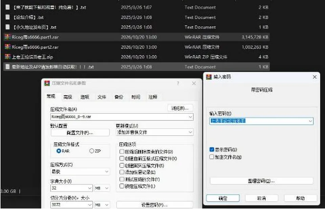
Task: Check 创建自解压格式压缩文件
Action: [122, 159]
